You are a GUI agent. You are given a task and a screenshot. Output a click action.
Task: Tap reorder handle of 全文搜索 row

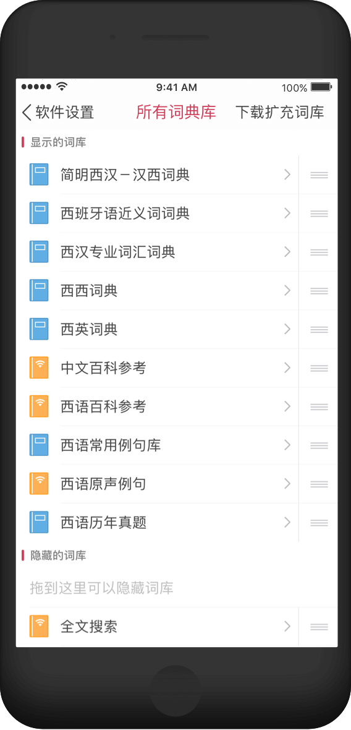pyautogui.click(x=319, y=627)
